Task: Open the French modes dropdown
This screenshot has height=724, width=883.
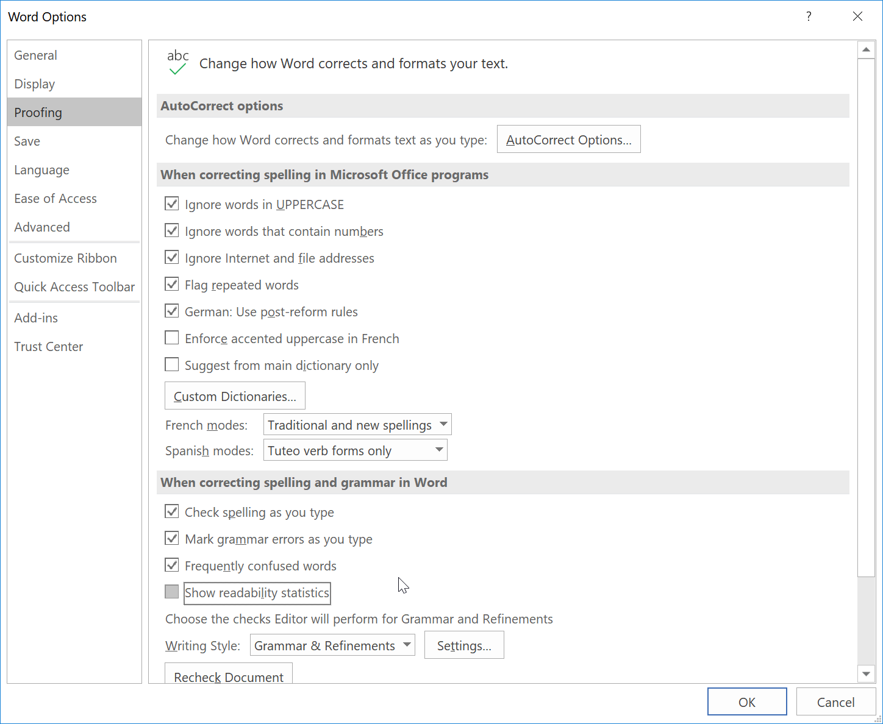Action: [x=357, y=425]
